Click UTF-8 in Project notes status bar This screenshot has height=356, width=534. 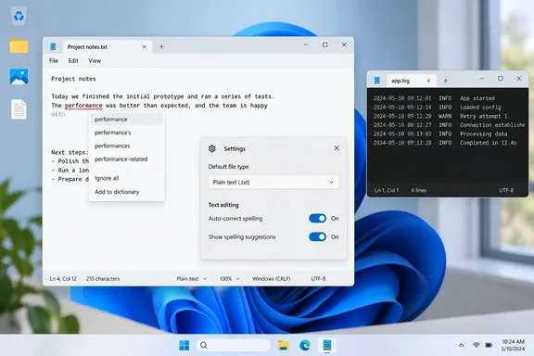point(318,279)
